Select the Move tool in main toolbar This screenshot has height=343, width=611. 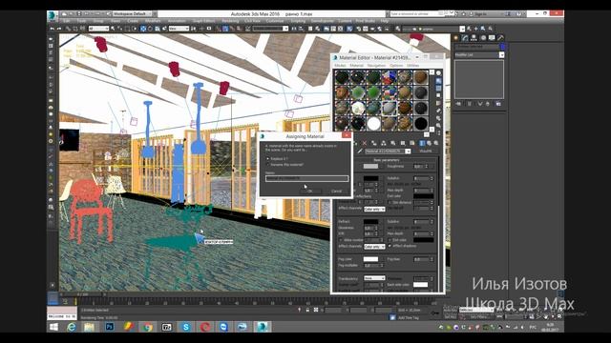click(x=143, y=29)
